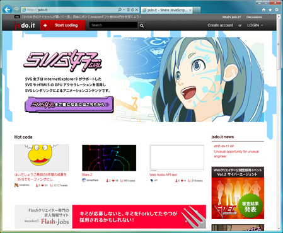Click the address bar search magnifier icon
283x233 pixels.
(x=120, y=9)
